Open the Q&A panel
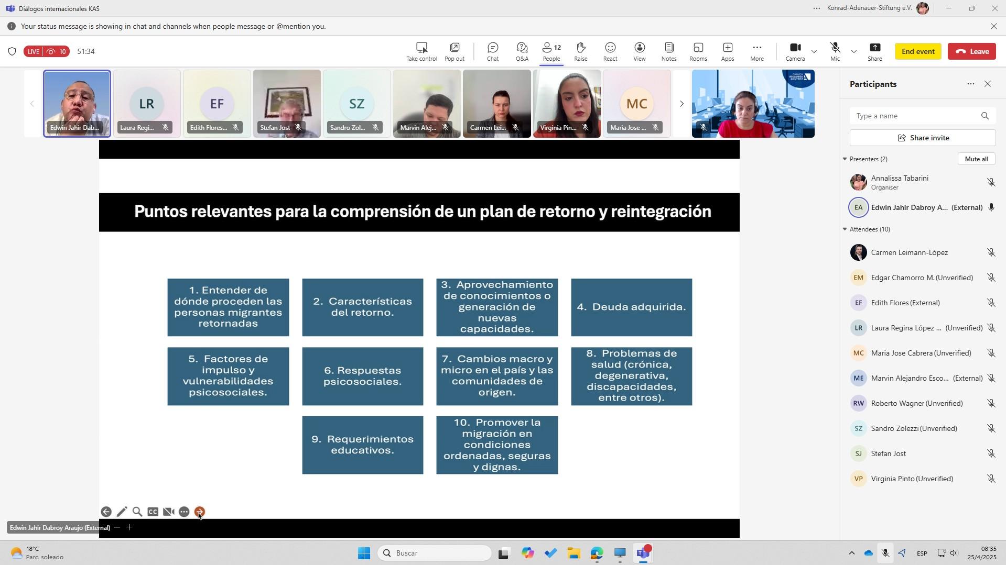 click(x=522, y=51)
